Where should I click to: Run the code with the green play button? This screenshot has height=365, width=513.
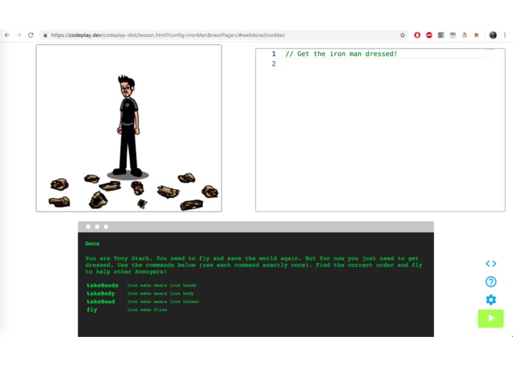point(491,318)
